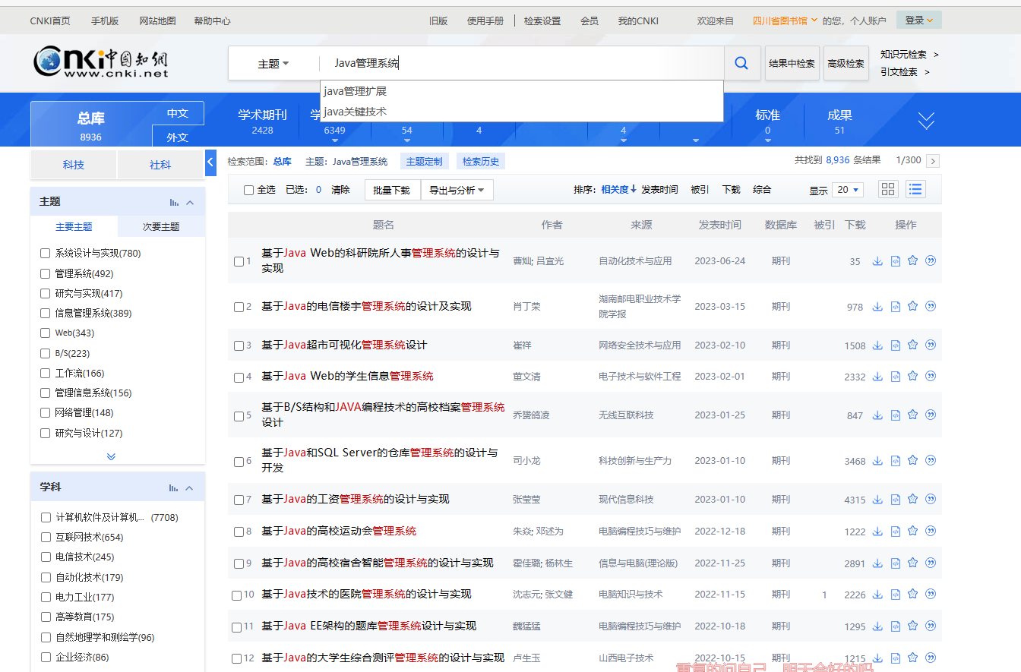Collapse the 主题 filter panel
The width and height of the screenshot is (1021, 672).
click(190, 202)
